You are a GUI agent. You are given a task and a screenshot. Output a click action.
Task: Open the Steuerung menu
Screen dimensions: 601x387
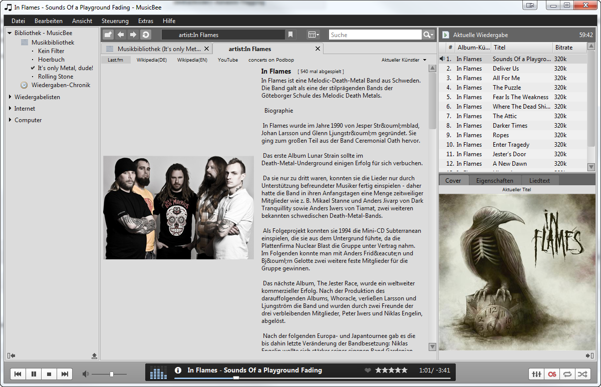coord(115,21)
